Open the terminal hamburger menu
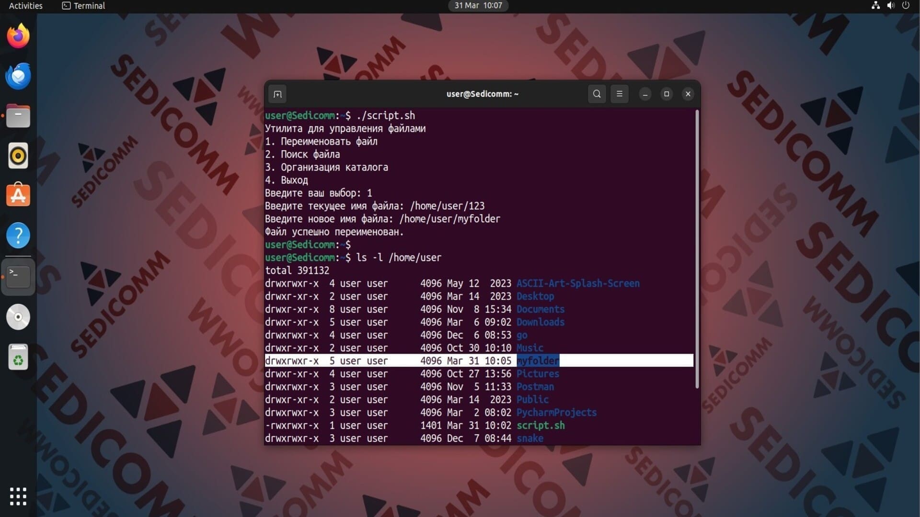The image size is (920, 517). (x=619, y=94)
